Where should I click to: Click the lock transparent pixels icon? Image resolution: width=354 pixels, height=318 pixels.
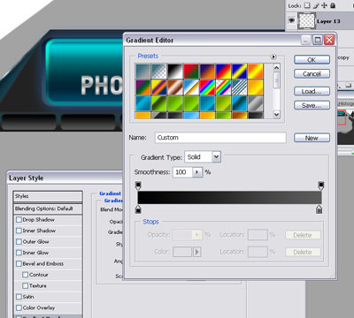click(307, 5)
